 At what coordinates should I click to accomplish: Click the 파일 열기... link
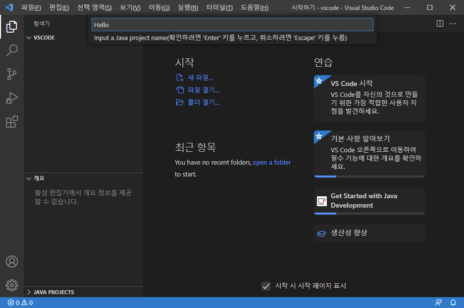click(x=204, y=90)
